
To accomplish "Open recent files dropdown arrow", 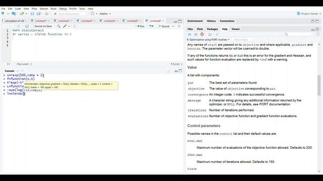I will point(26,14).
